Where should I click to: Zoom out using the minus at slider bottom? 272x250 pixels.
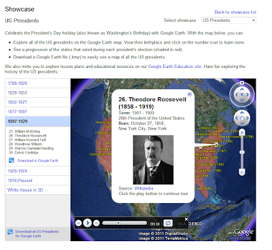pos(242,173)
